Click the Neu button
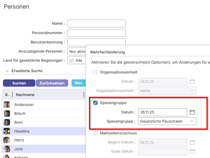 [x=78, y=83]
